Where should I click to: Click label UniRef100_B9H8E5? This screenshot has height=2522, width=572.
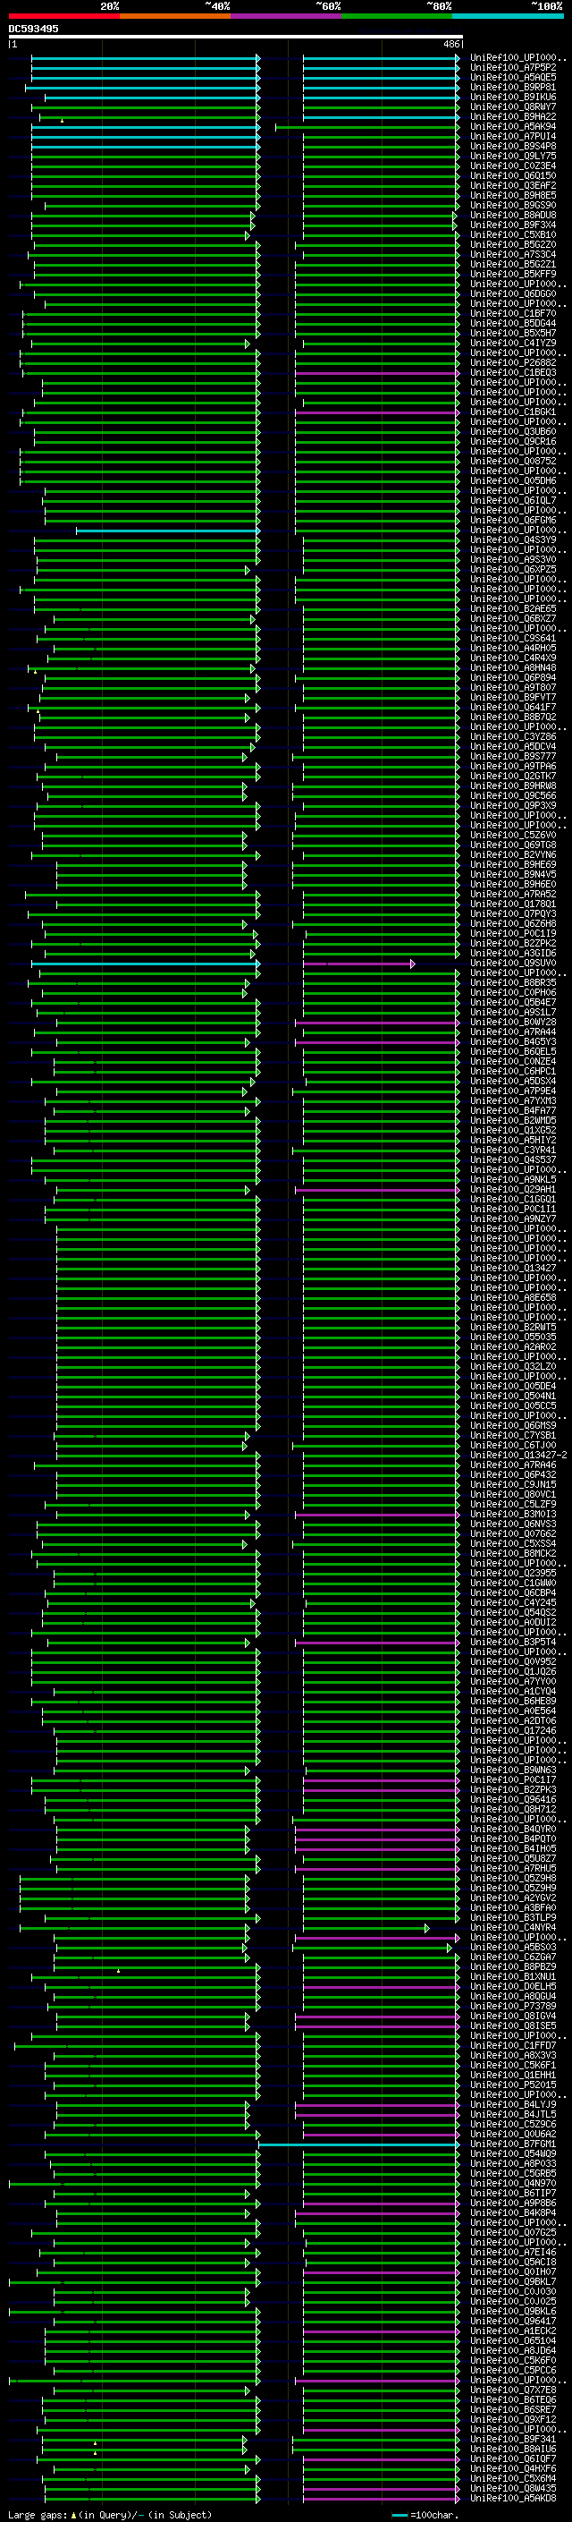click(x=513, y=195)
